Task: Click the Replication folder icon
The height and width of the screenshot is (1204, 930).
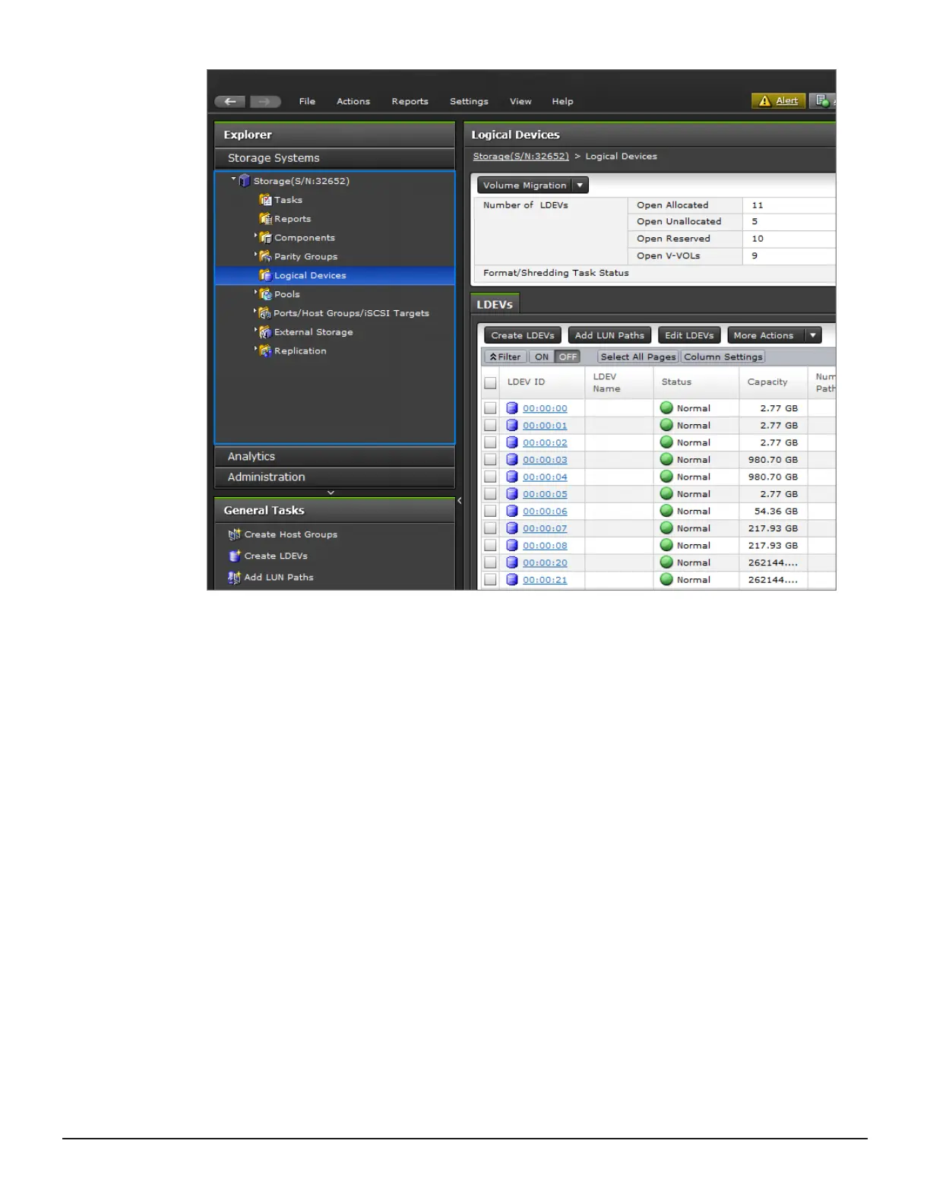Action: coord(265,351)
